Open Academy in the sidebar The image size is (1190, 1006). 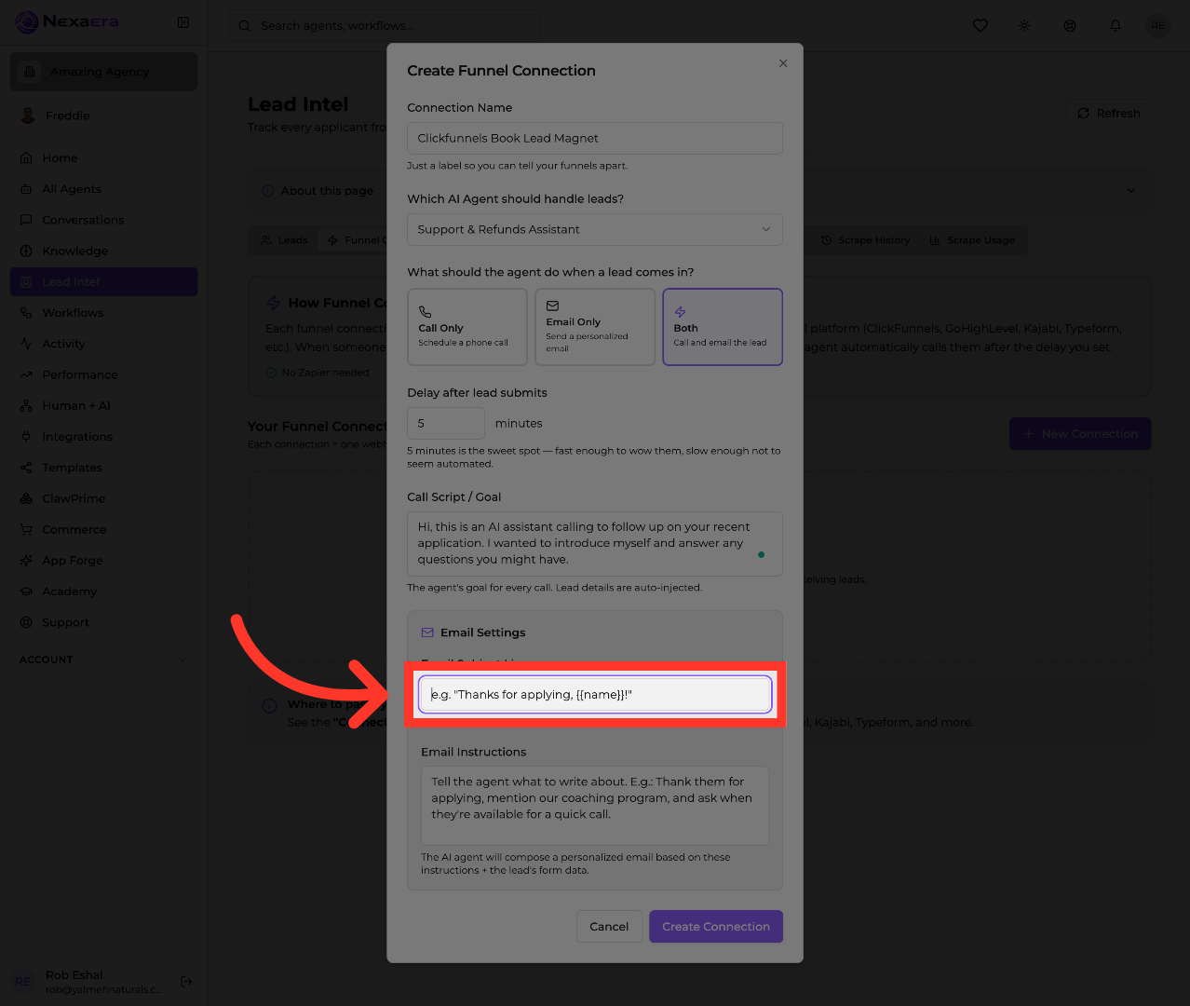103,591
